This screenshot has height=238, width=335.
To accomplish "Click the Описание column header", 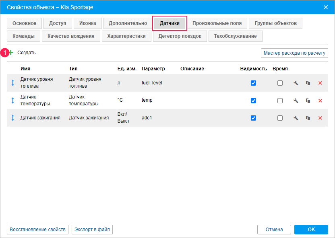I will (x=192, y=69).
